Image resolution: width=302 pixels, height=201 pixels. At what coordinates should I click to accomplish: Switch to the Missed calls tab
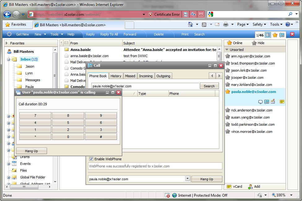coord(130,76)
